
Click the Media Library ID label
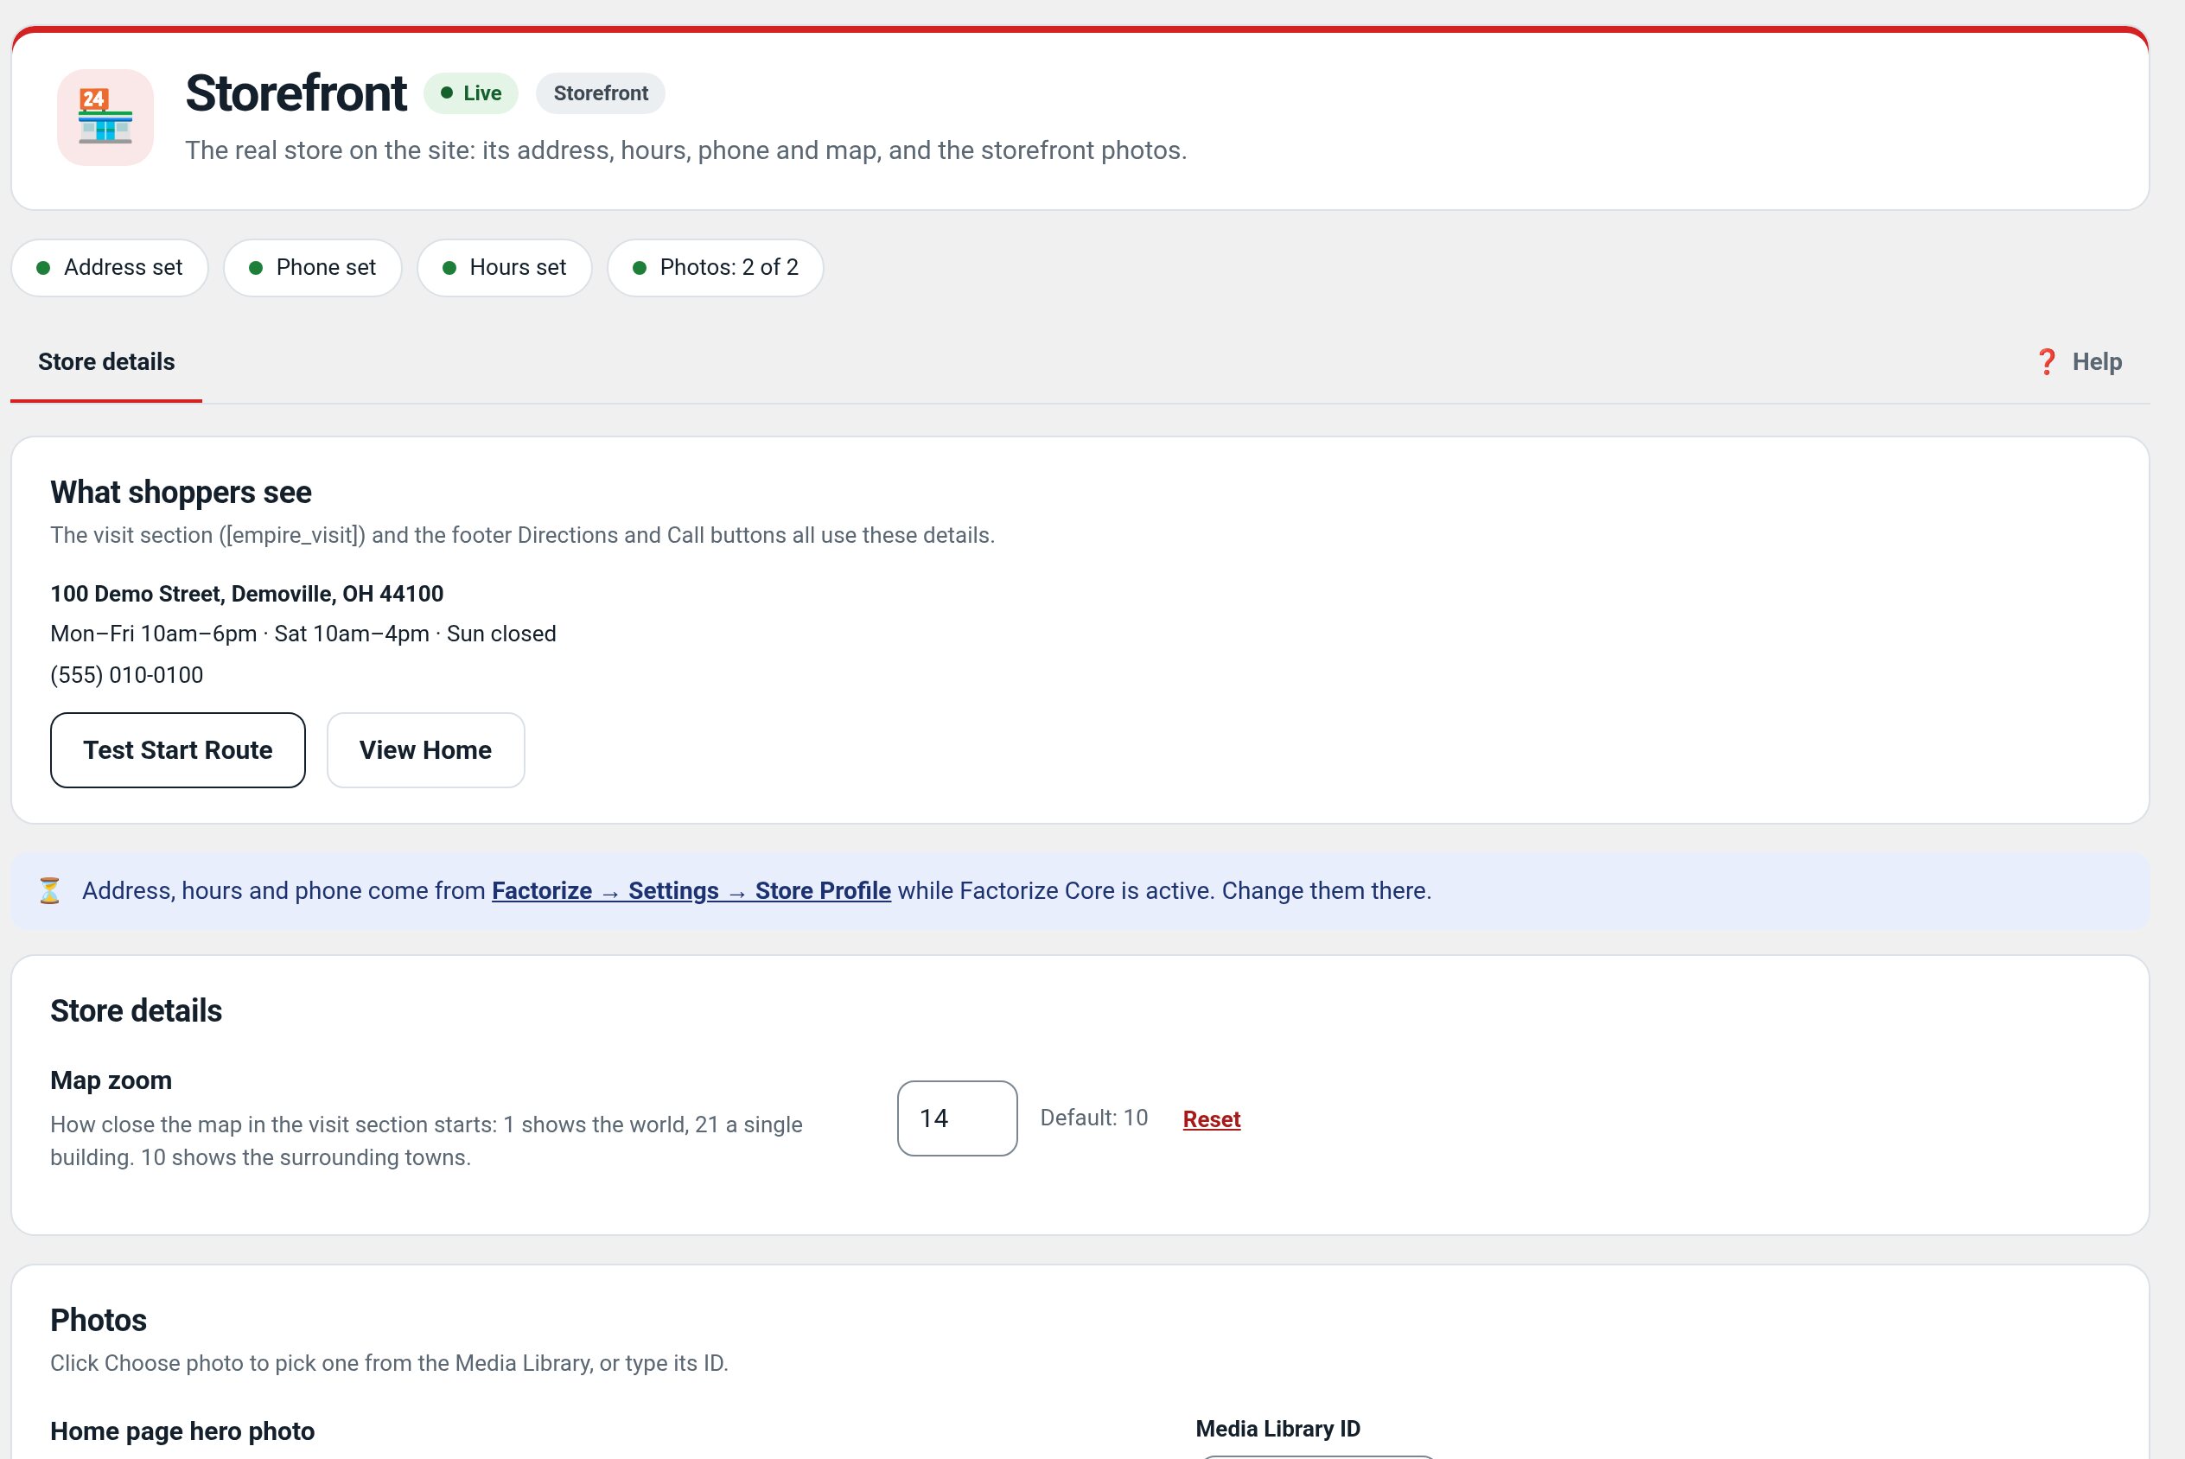tap(1278, 1430)
